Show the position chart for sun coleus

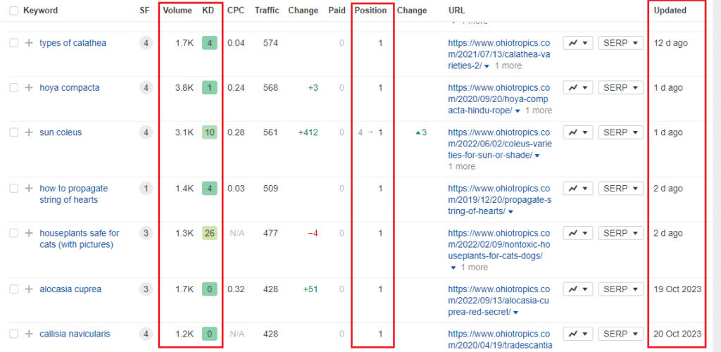click(x=577, y=132)
